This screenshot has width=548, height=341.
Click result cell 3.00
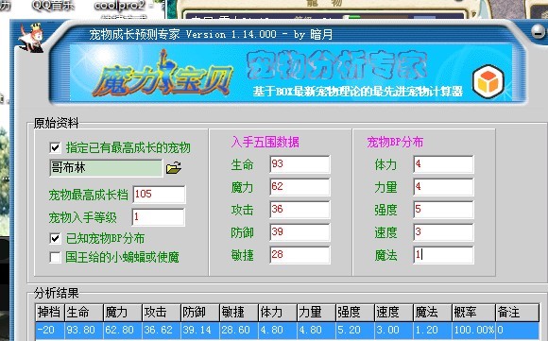click(393, 330)
